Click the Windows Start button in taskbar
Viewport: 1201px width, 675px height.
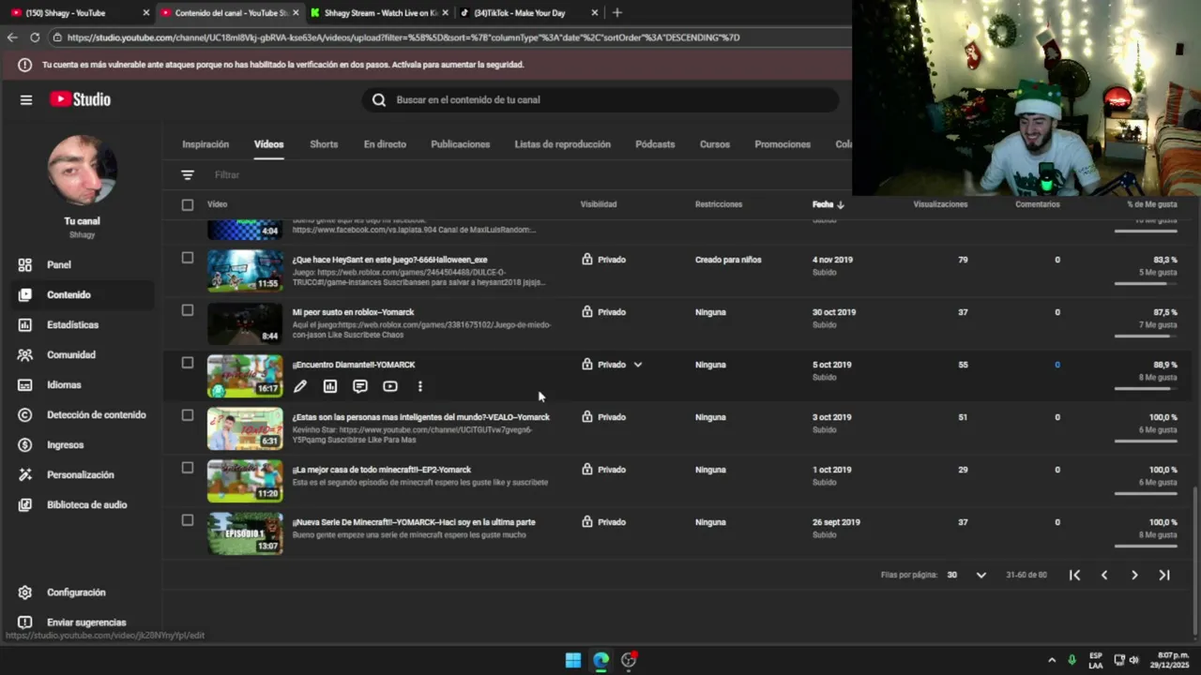coord(573,660)
